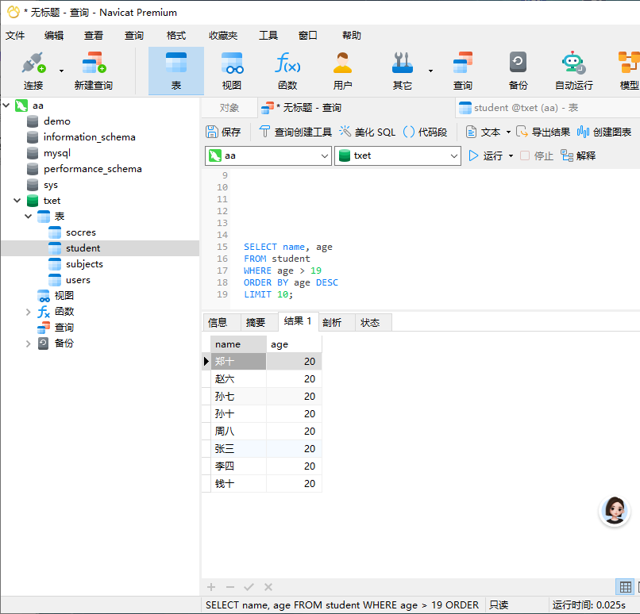Open the txet database combo box

(x=398, y=155)
